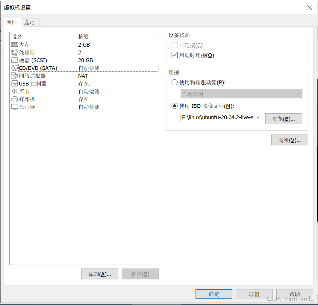Click the printer (打印机) icon

pos(15,99)
